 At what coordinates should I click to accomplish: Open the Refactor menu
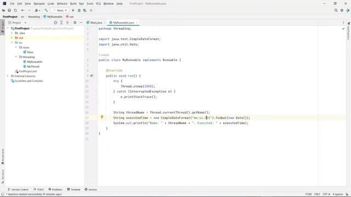(62, 4)
